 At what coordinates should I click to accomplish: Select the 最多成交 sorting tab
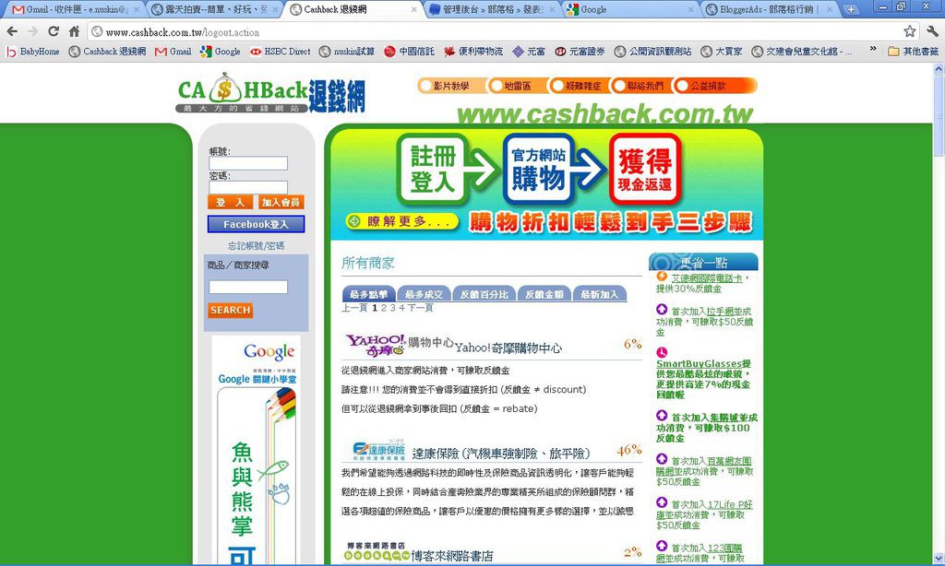(424, 294)
